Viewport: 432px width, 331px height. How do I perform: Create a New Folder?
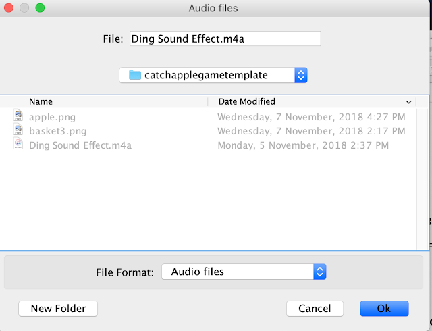(58, 309)
